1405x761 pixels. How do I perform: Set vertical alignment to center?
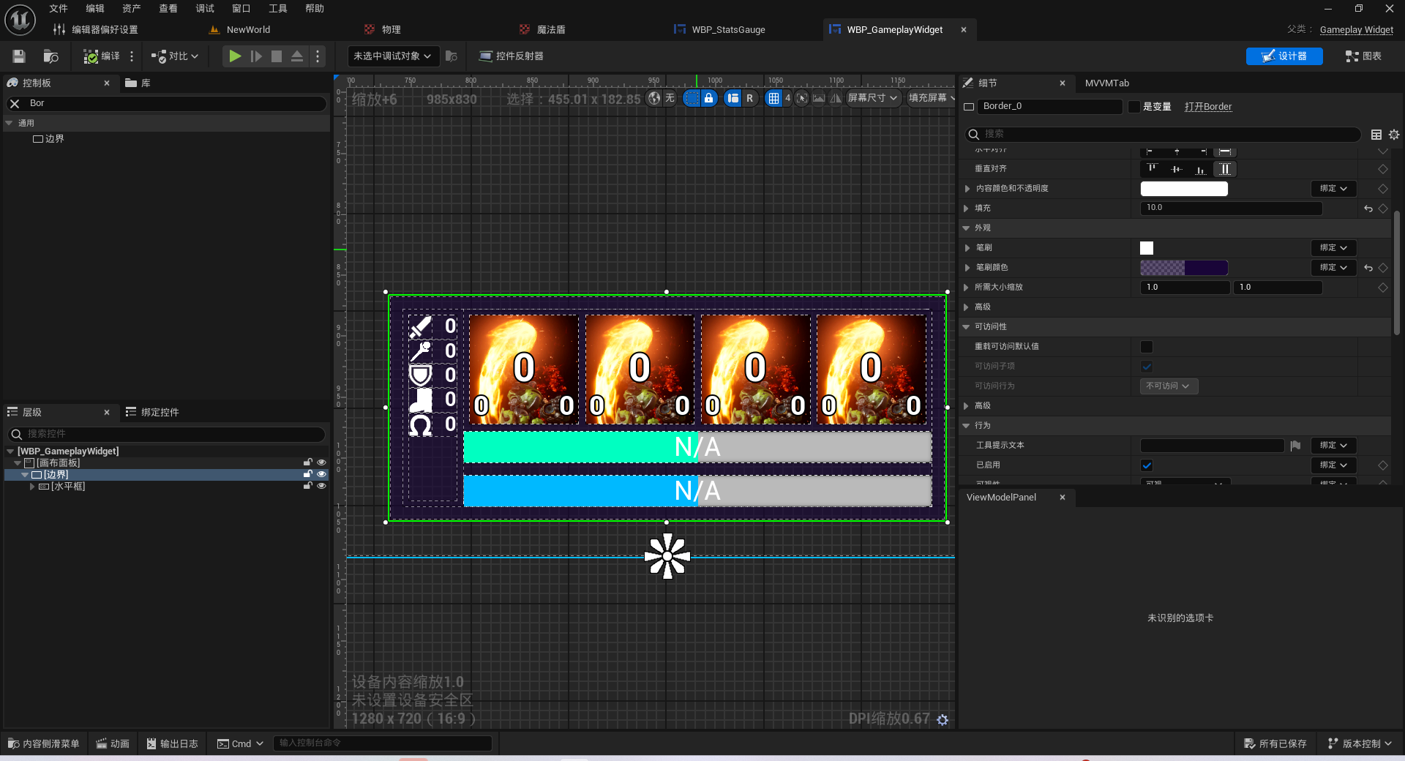pos(1176,169)
